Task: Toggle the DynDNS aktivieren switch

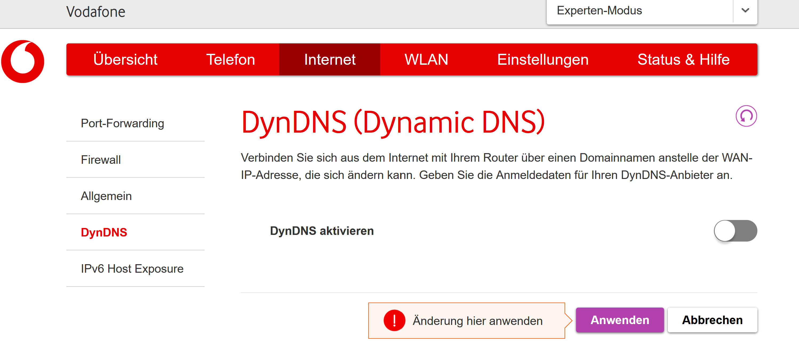Action: point(735,231)
